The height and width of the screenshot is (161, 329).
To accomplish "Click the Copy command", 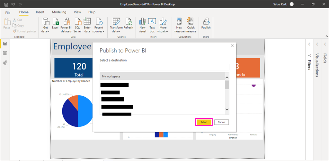I will (18, 26).
